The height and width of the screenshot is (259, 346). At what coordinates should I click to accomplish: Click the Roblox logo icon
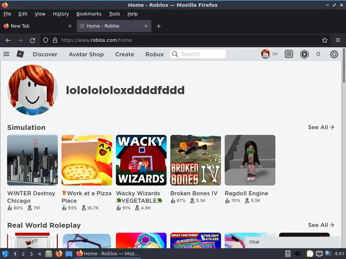pos(20,54)
